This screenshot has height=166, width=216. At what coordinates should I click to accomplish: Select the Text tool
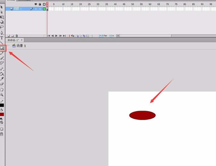pyautogui.click(x=2, y=38)
